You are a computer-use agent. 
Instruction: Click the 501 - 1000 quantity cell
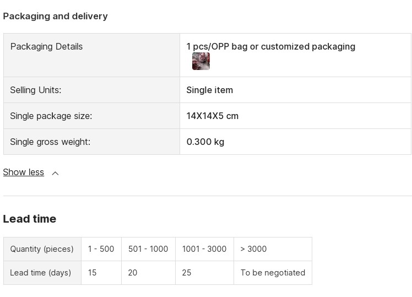tap(149, 249)
